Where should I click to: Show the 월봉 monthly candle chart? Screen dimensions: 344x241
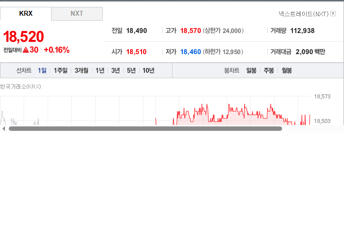287,70
